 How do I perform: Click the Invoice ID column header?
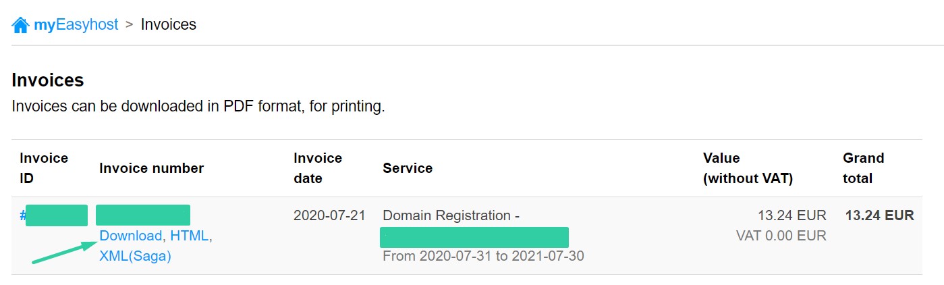point(44,168)
